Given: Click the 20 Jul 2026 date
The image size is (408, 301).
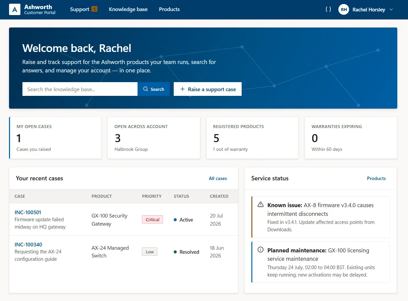Looking at the screenshot, I should click(216, 220).
